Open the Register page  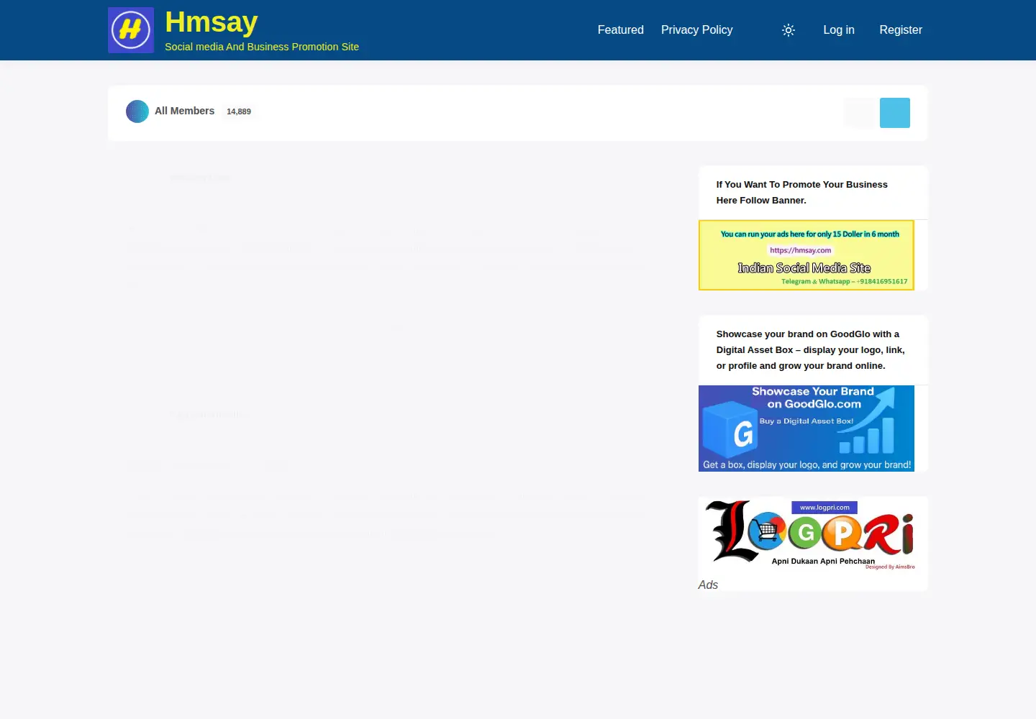[901, 29]
